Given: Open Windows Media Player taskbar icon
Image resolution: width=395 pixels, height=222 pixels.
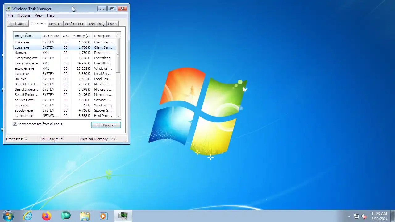Looking at the screenshot, I should (104, 216).
